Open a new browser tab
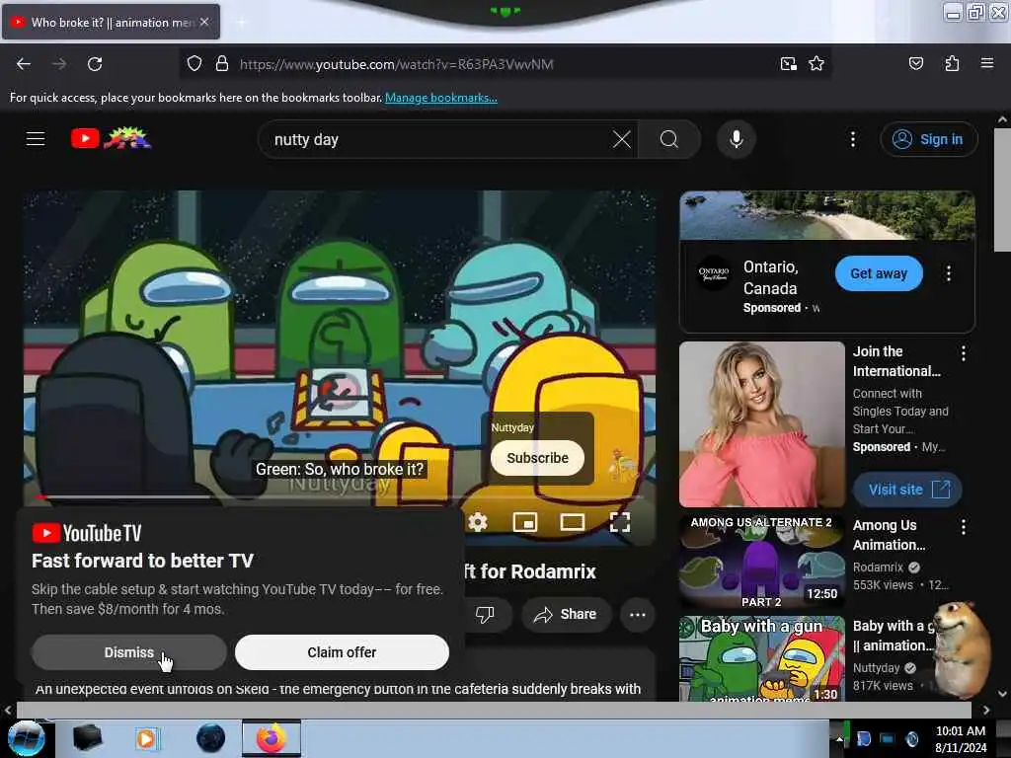This screenshot has width=1011, height=758. (241, 22)
